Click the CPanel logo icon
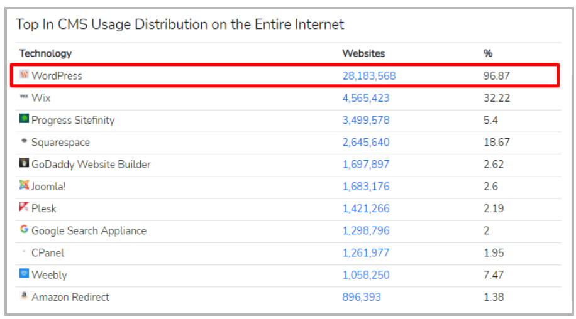This screenshot has height=319, width=576. [x=24, y=251]
